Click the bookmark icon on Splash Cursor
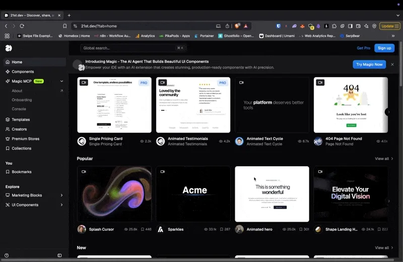Viewport: 403px width, 262px height. coord(142,229)
